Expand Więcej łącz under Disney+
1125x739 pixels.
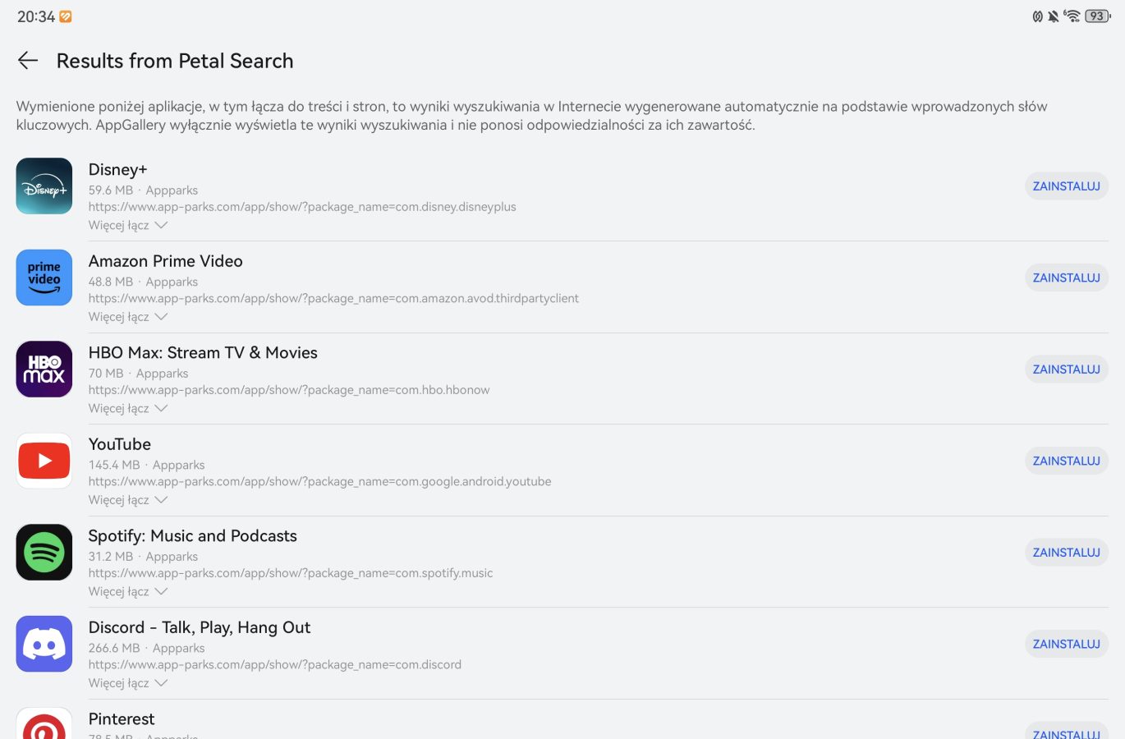click(x=128, y=225)
